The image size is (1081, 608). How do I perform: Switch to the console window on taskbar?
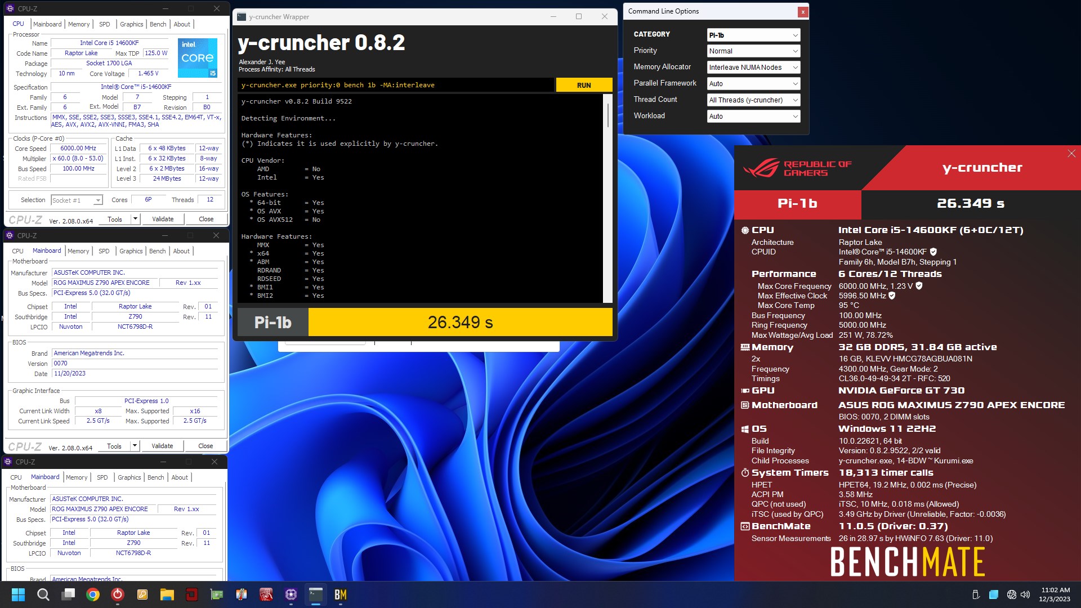click(x=316, y=594)
